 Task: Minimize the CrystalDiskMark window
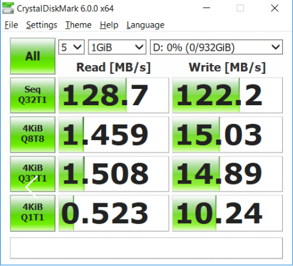point(206,8)
